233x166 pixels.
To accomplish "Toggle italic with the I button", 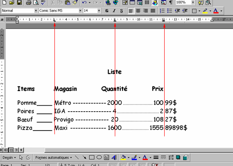I will (x=114, y=11).
